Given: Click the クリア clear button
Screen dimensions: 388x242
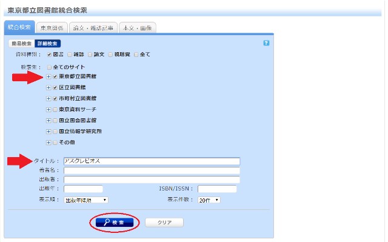Looking at the screenshot, I should point(164,223).
